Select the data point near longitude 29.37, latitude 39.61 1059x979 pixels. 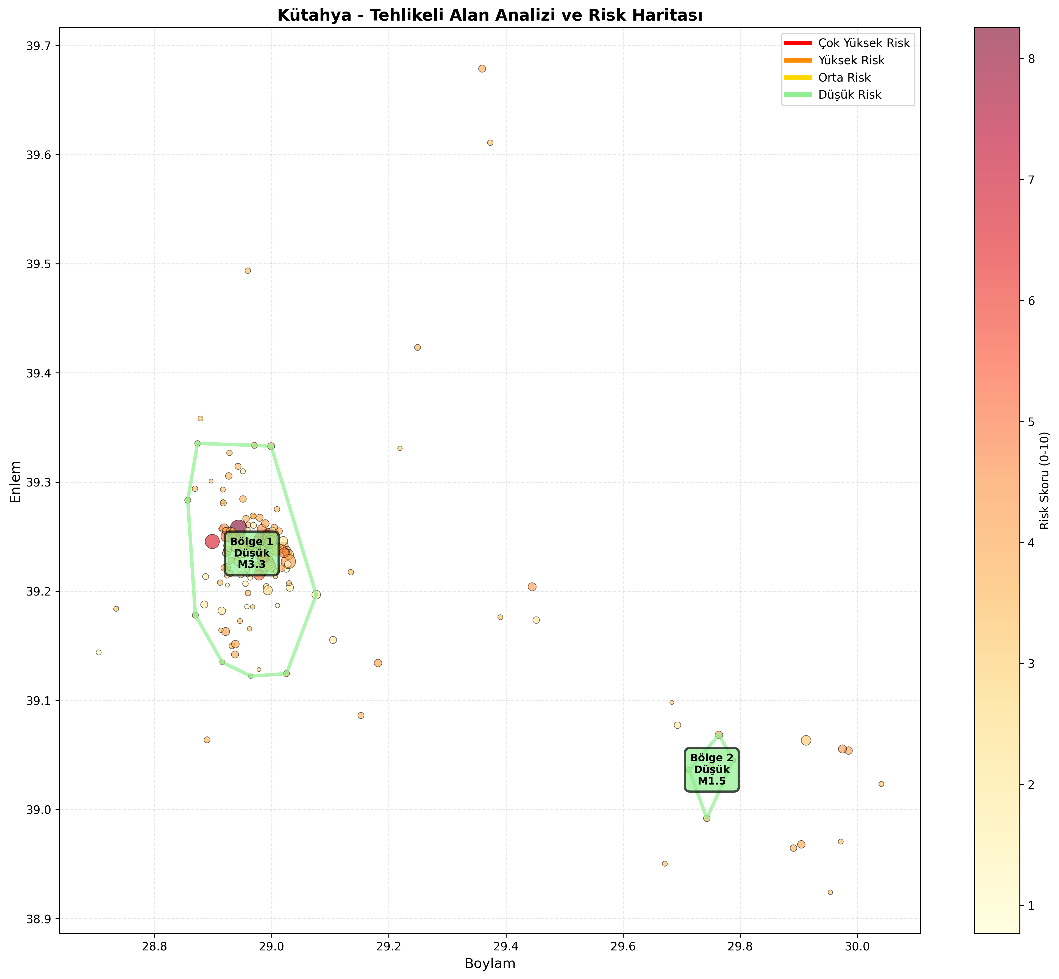490,143
